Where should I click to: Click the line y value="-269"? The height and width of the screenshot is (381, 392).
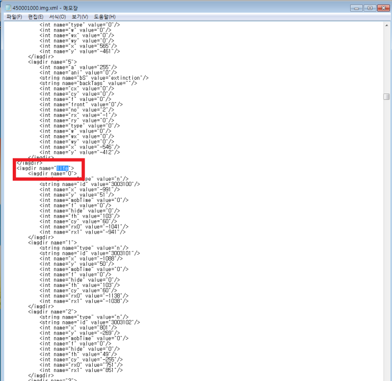tap(79, 333)
